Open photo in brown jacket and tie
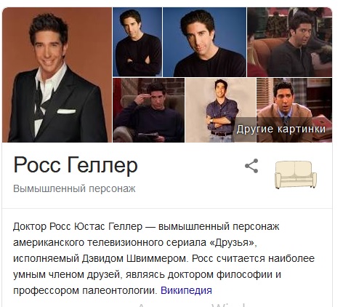The width and height of the screenshot is (343, 307). tap(294, 110)
